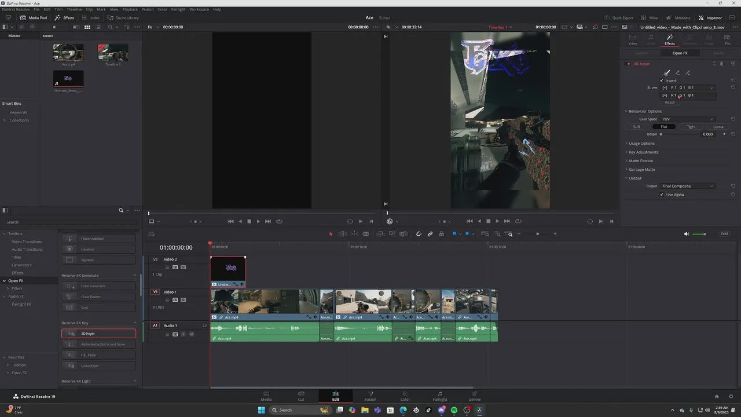Toggle the Invert checkbox
741x417 pixels.
(x=662, y=81)
